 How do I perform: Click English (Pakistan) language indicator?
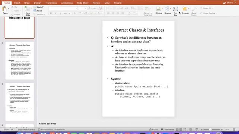[x=26, y=130]
